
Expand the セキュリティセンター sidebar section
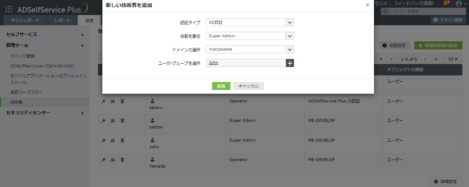click(x=45, y=113)
